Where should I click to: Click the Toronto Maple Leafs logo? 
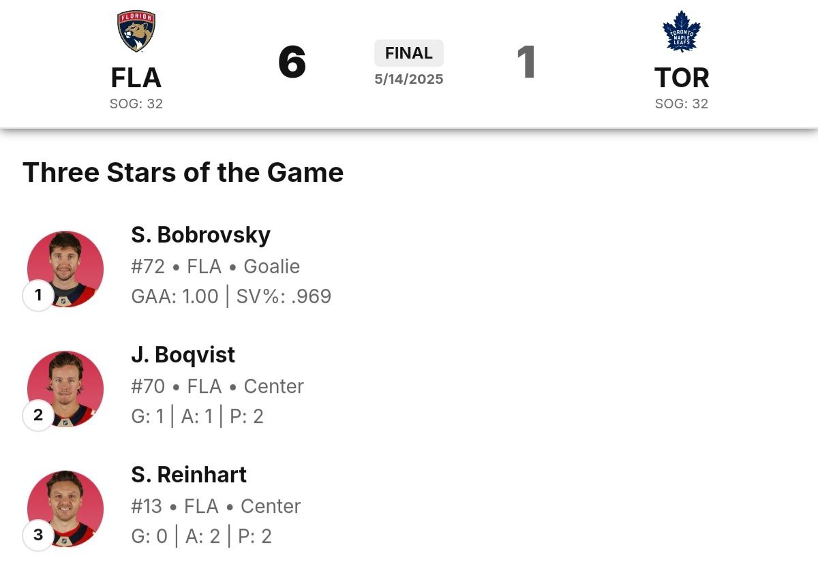[x=682, y=31]
